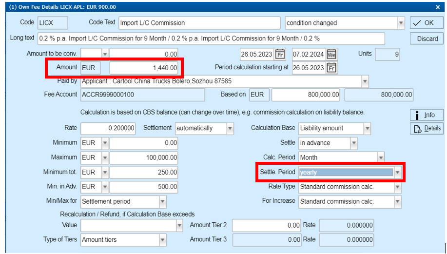Open calendar icon beside 26.05.2023 start date
The width and height of the screenshot is (447, 254).
point(280,54)
